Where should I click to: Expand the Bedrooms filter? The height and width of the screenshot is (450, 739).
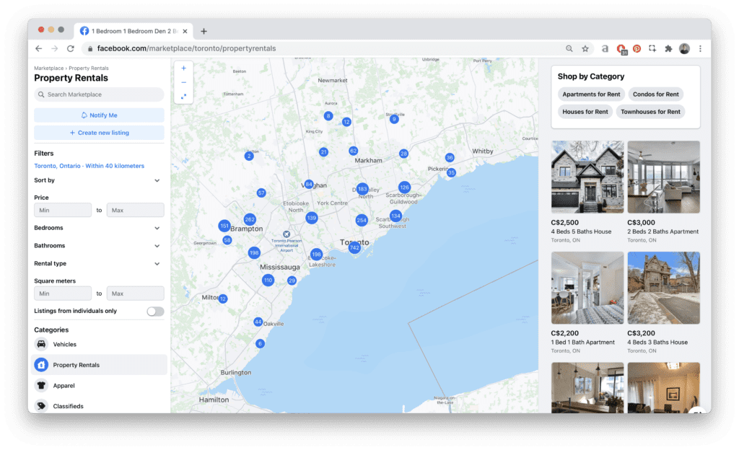click(x=157, y=228)
